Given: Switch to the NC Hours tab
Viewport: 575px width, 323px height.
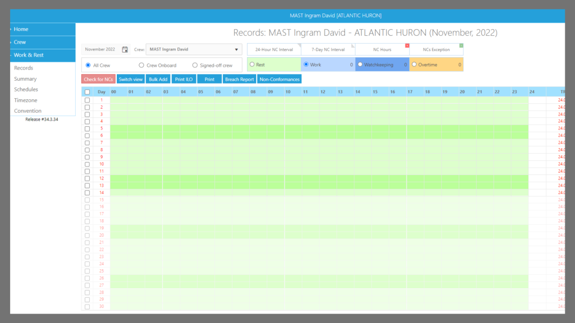Looking at the screenshot, I should [x=382, y=49].
